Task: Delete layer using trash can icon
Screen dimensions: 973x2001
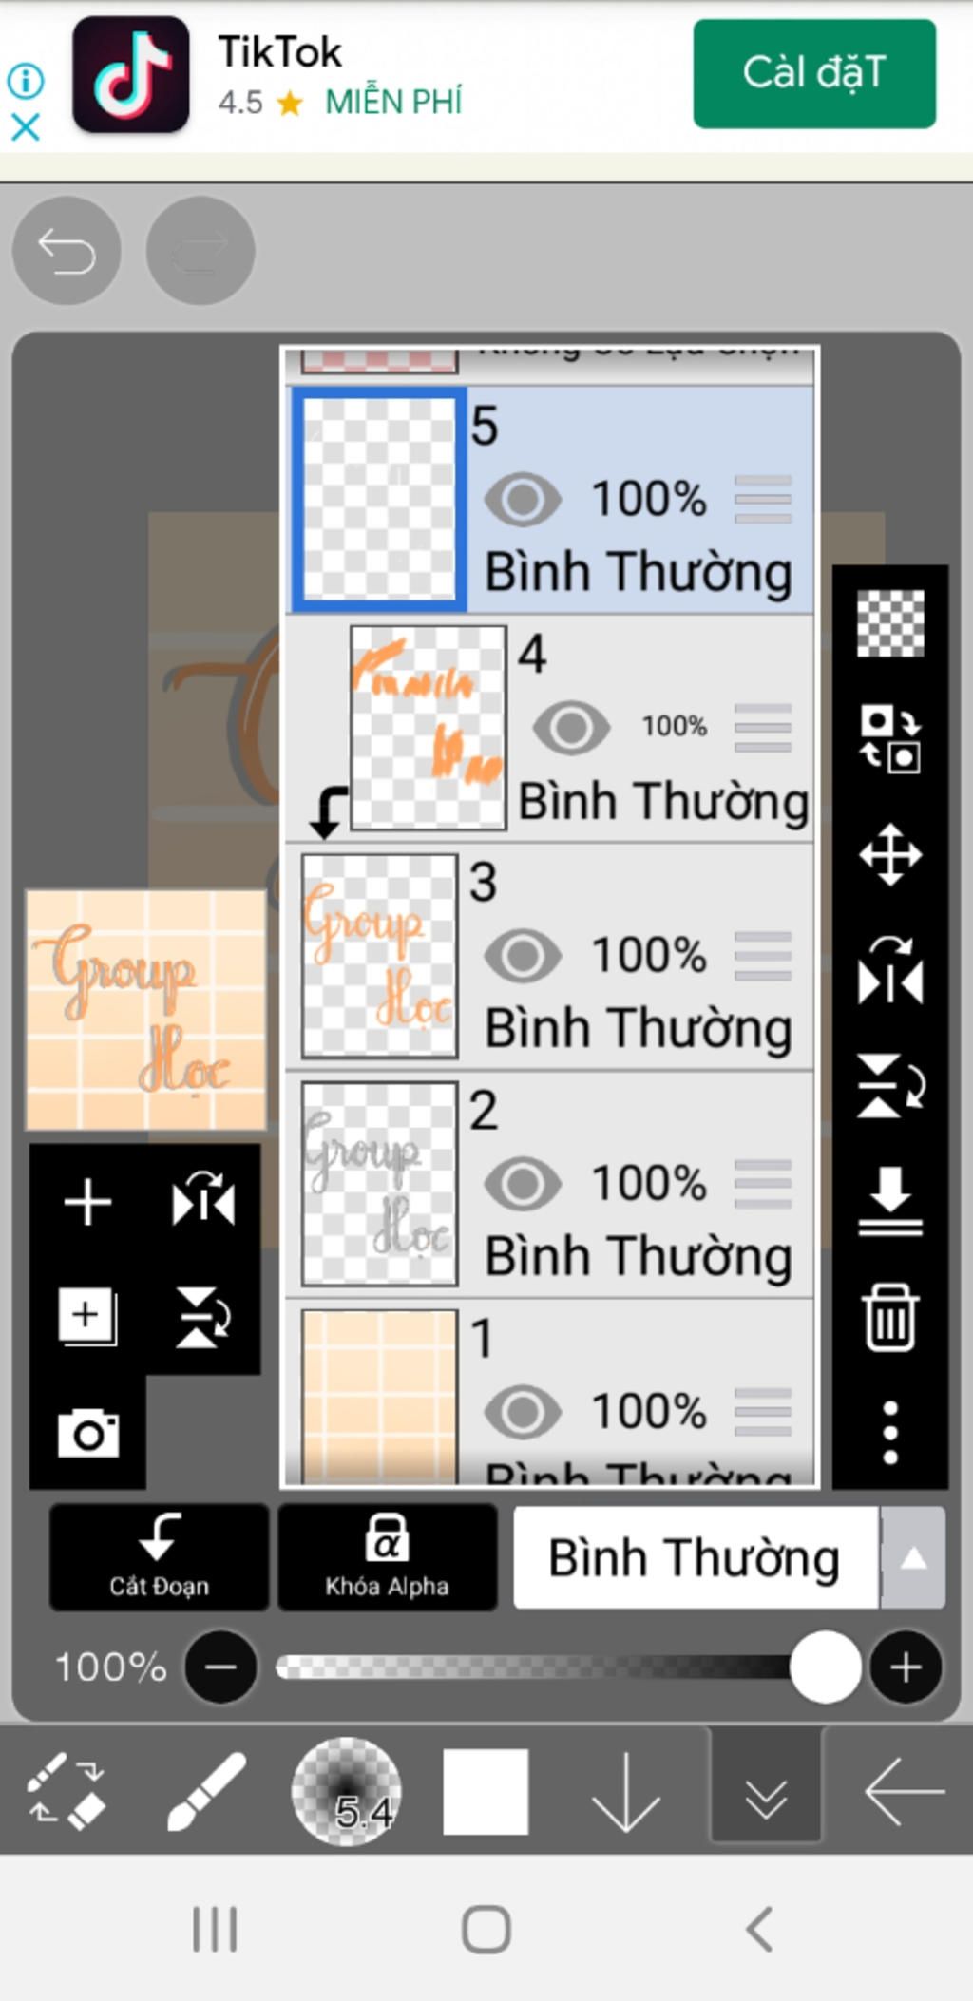Action: click(890, 1318)
